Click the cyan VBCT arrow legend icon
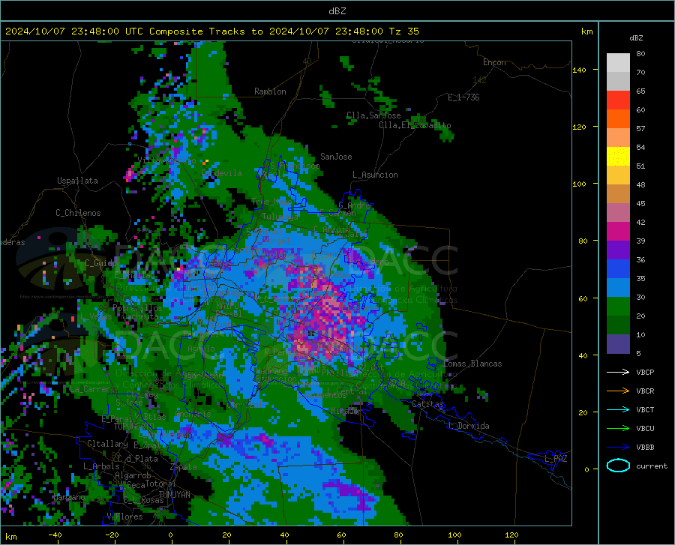 pyautogui.click(x=618, y=409)
